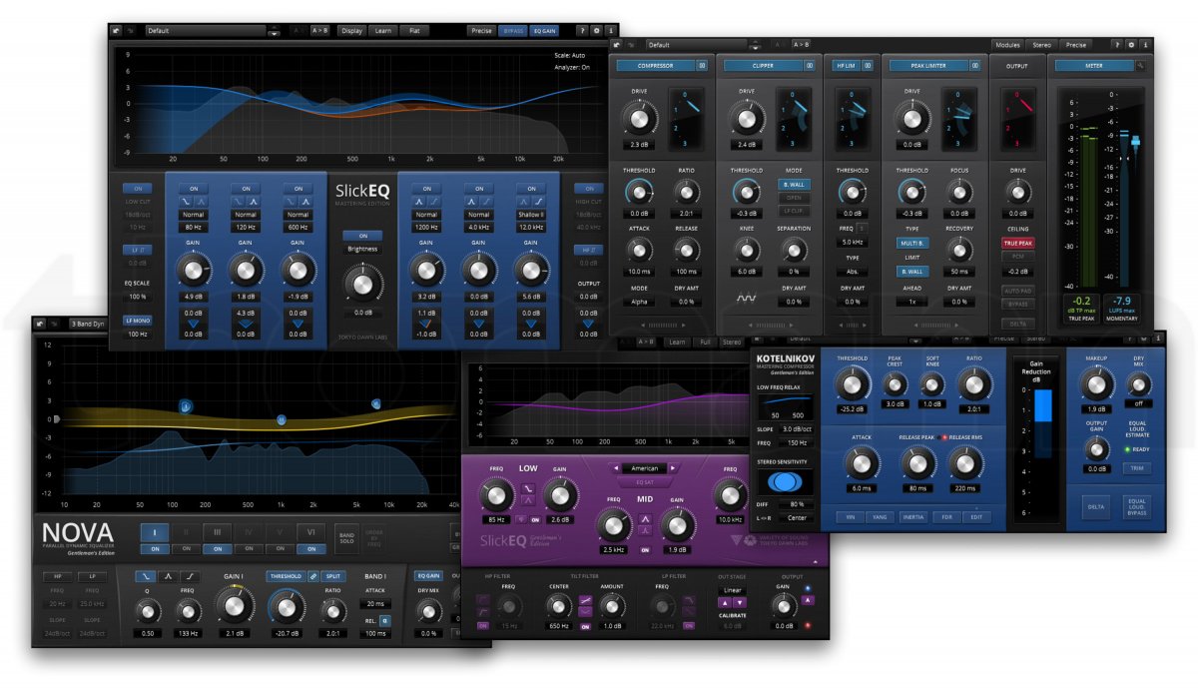1198x688 pixels.
Task: Toggle ON for the 4.0 kHz band
Action: coord(478,188)
